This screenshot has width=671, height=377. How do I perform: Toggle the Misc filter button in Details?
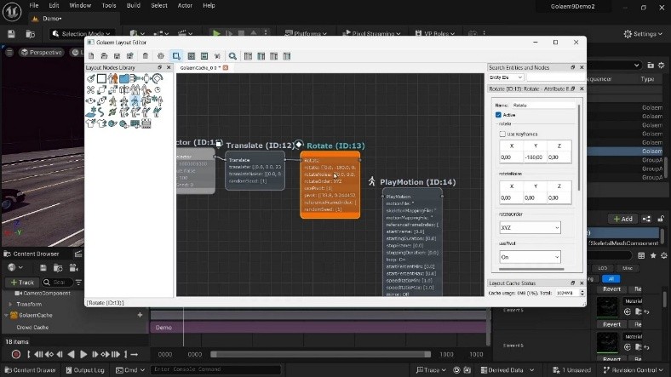click(628, 268)
